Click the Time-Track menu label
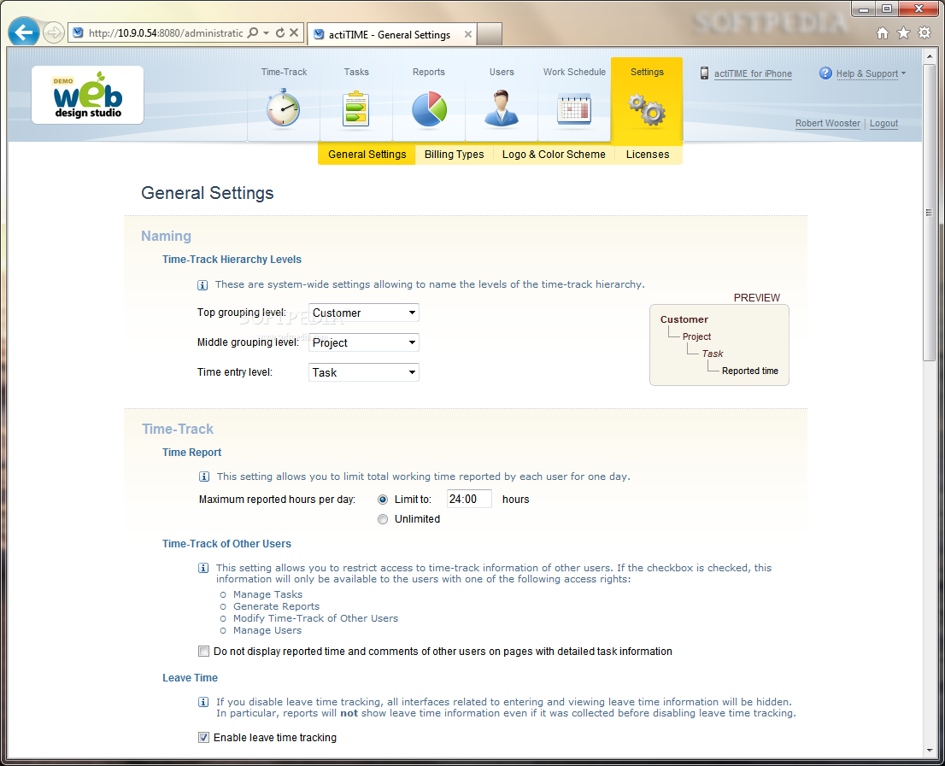Screen dimensions: 945x766 pyautogui.click(x=284, y=72)
